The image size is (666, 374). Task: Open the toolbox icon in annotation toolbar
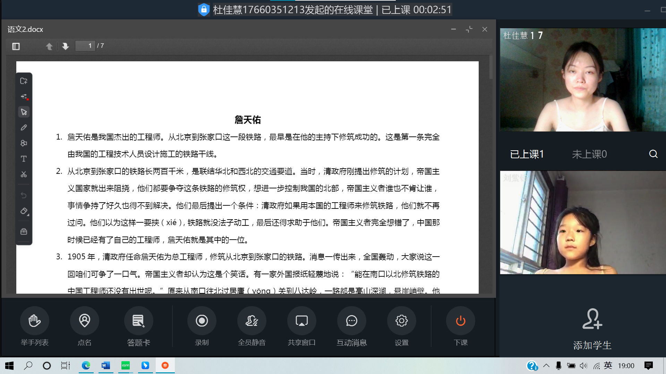[24, 231]
